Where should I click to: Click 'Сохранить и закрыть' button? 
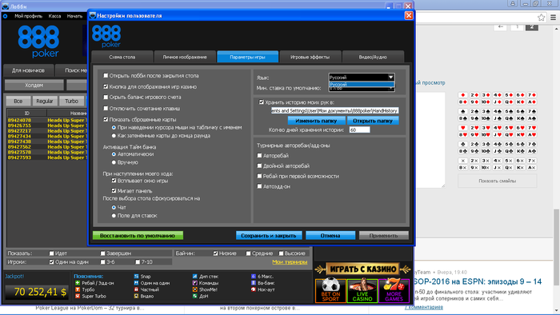269,235
